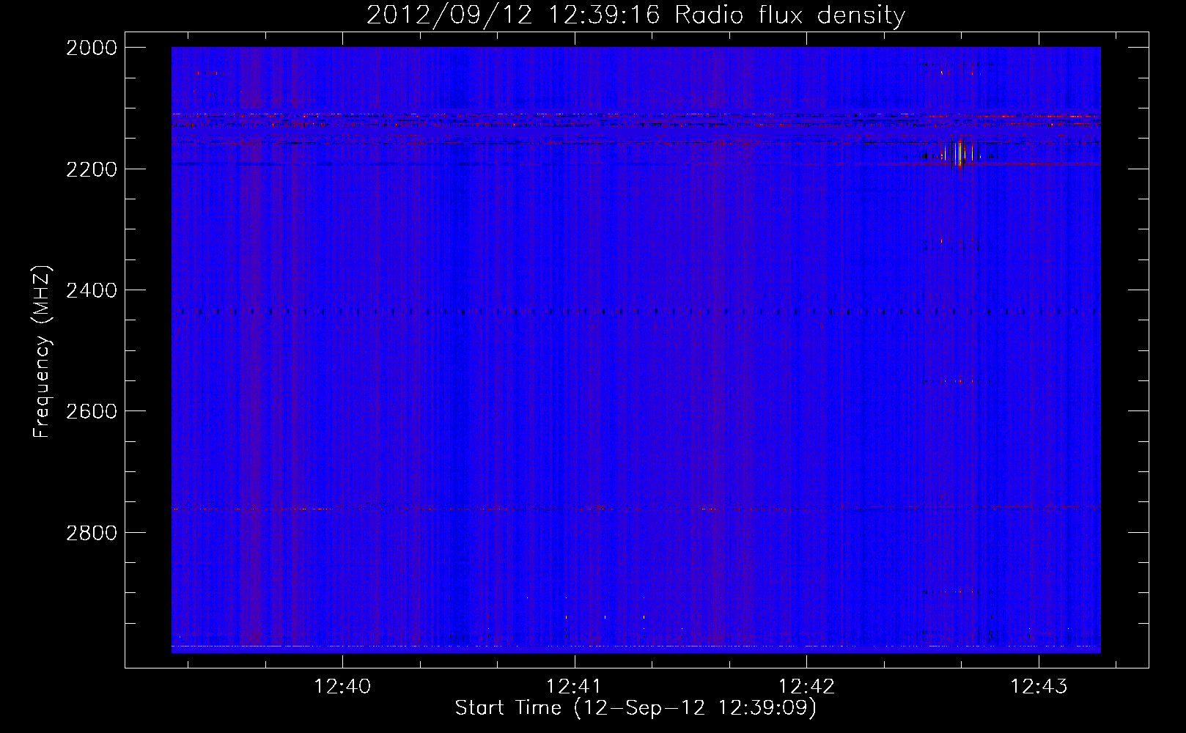Click the 'Frequency (MHZ)' axis label
Image resolution: width=1186 pixels, height=733 pixels.
[43, 352]
